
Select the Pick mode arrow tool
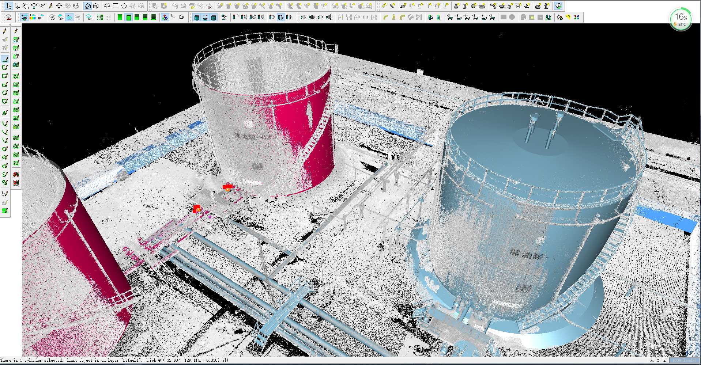pos(9,6)
